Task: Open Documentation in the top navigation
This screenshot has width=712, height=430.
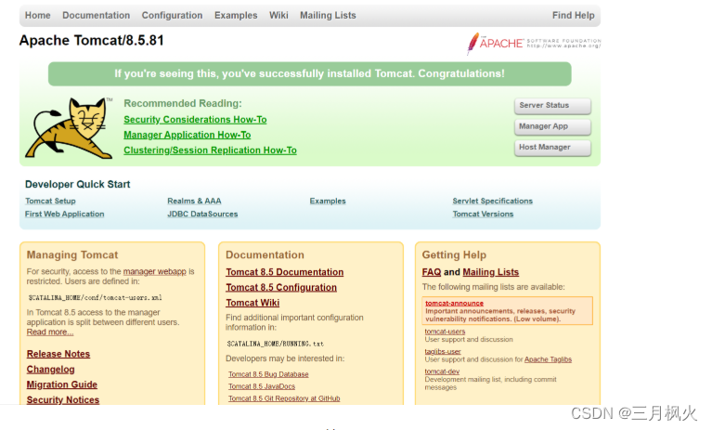Action: click(x=97, y=16)
